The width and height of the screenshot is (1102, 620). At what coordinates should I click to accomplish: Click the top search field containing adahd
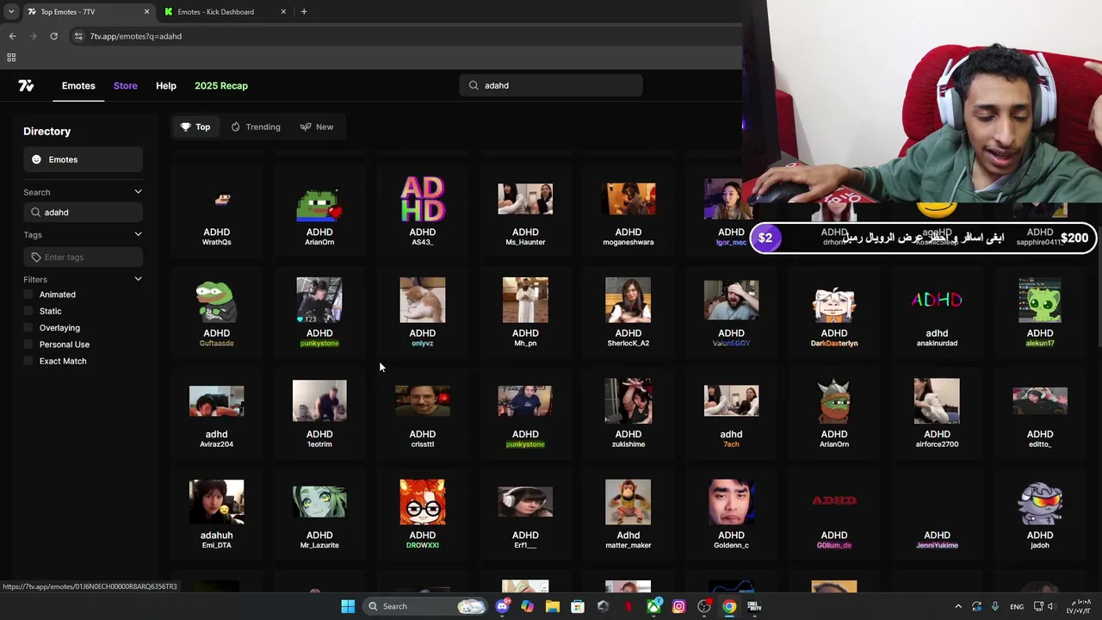(x=551, y=85)
